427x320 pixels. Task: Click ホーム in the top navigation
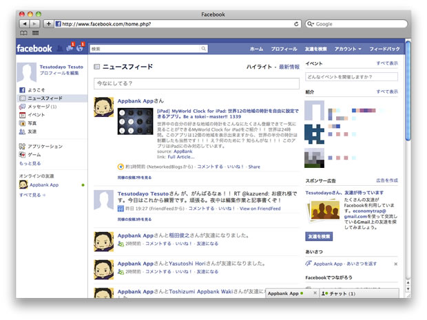256,49
